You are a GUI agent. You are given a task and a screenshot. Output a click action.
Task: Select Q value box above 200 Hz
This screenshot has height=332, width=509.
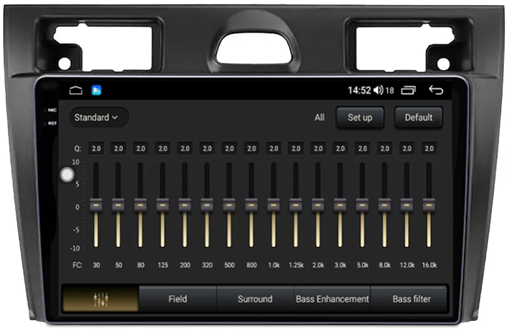pyautogui.click(x=185, y=149)
